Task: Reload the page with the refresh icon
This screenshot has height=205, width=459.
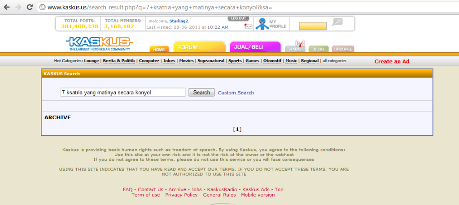Action: click(x=30, y=7)
